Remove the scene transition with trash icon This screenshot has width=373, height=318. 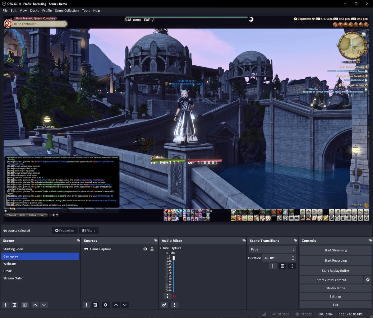[x=282, y=266]
